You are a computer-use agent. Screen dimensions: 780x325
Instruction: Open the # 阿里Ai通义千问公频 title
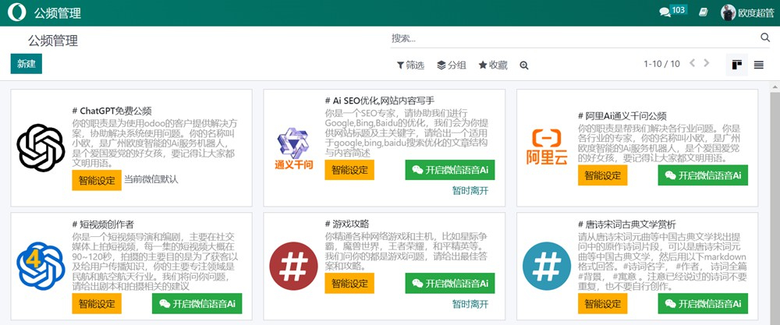point(622,116)
